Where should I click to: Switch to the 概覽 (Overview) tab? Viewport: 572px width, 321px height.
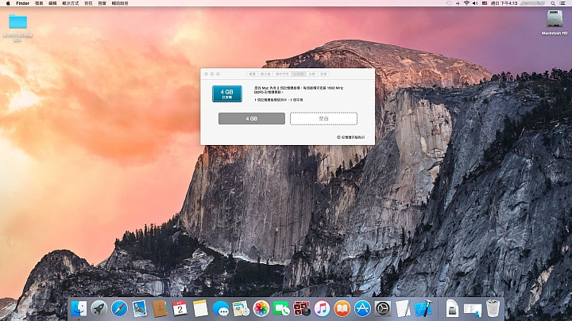pos(252,74)
